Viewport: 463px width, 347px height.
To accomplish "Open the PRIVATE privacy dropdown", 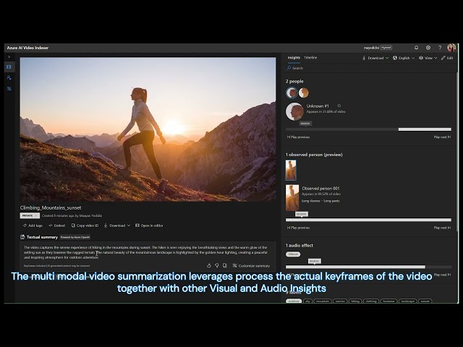I will pyautogui.click(x=30, y=215).
